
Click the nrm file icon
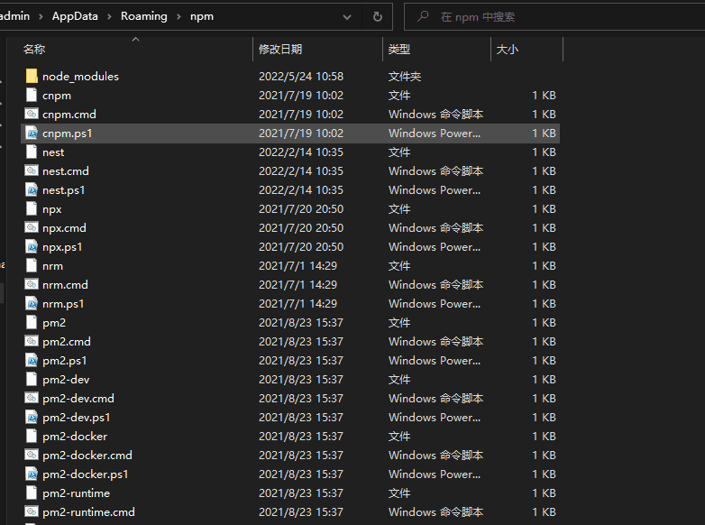tap(32, 265)
